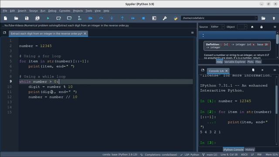Click Line 9, Col 18 status text

(x=229, y=155)
